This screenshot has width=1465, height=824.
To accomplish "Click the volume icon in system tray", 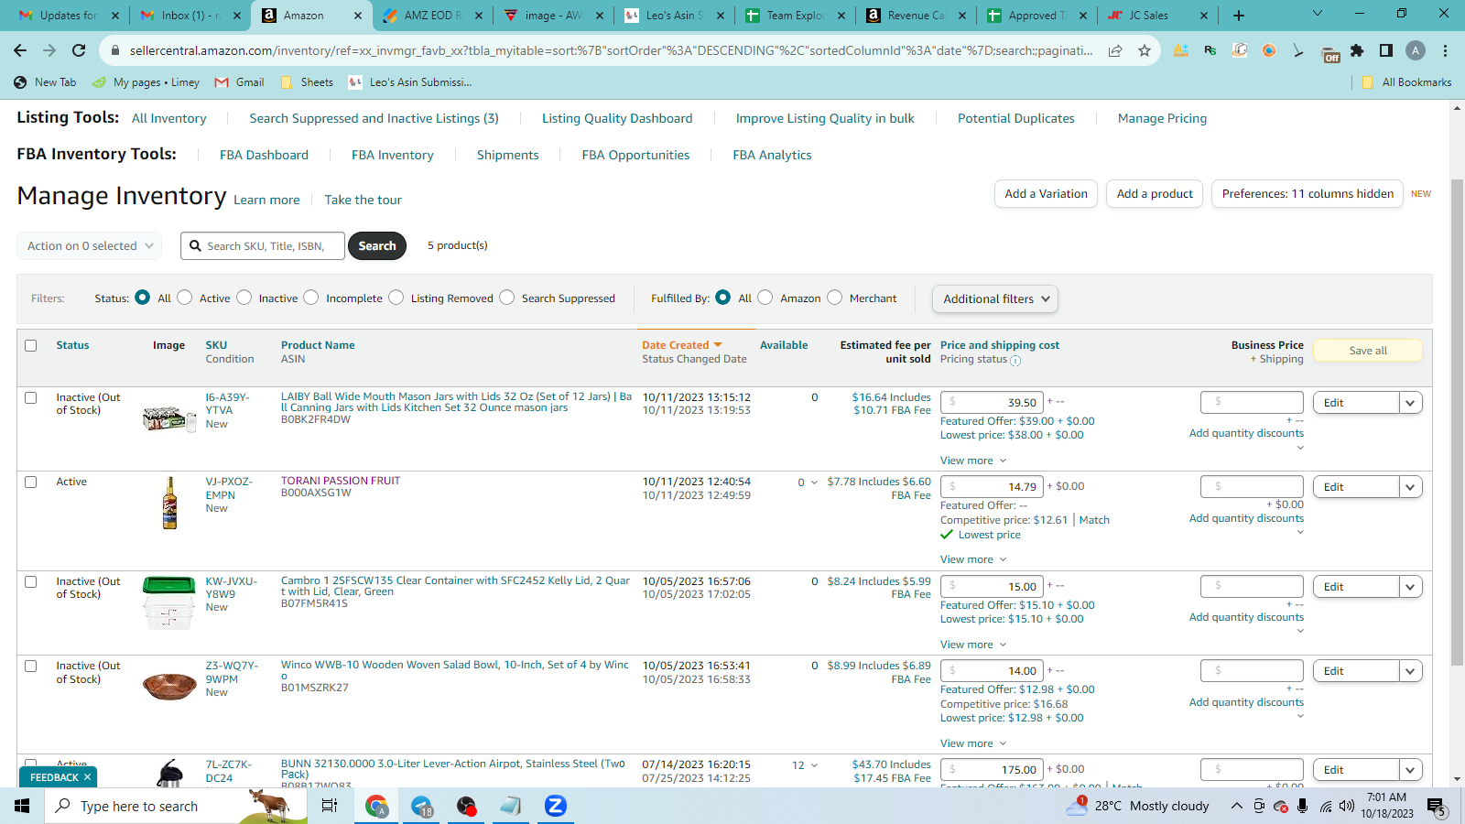I will click(x=1346, y=807).
